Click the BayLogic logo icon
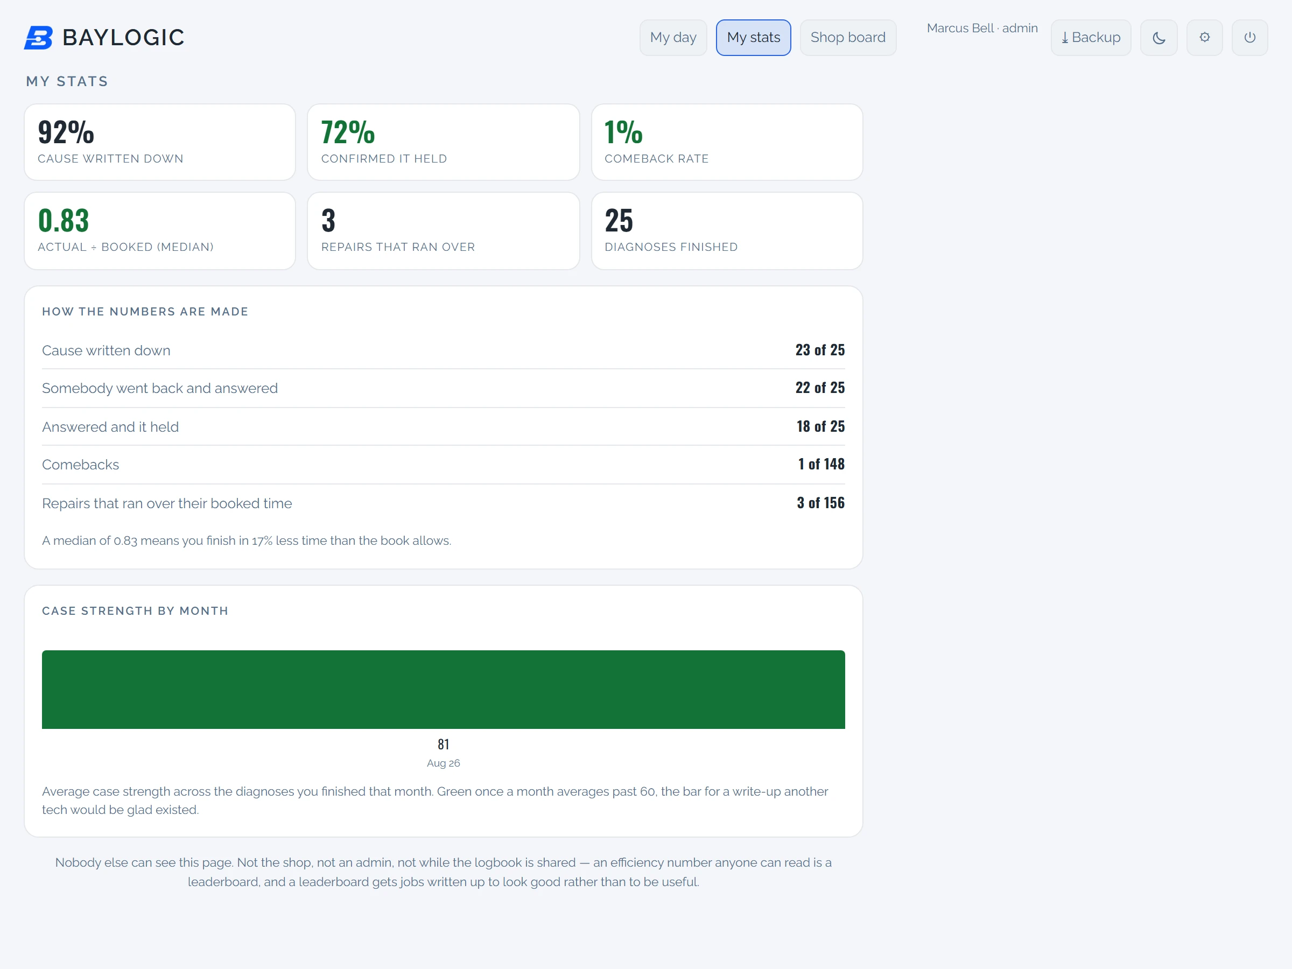1292x969 pixels. pos(39,37)
